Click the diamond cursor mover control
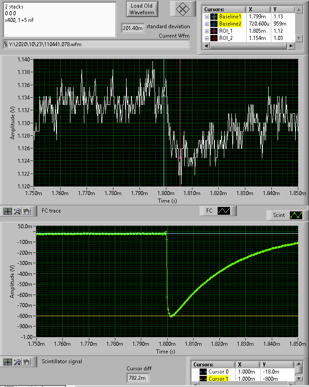The height and width of the screenshot is (387, 309). [183, 9]
